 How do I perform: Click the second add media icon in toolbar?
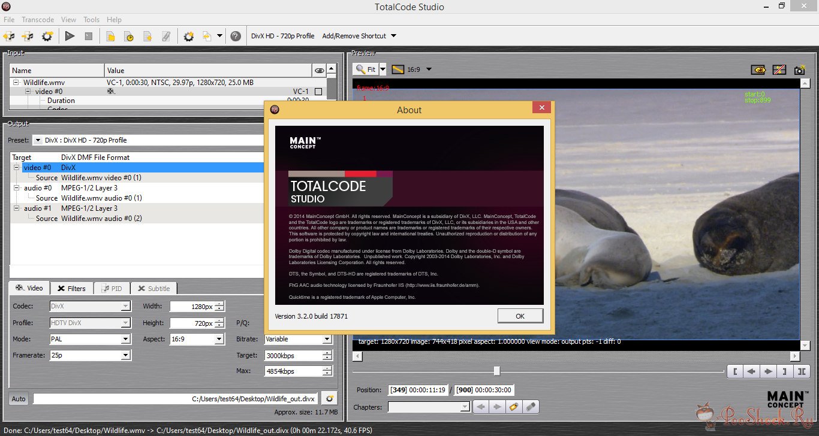coord(28,36)
